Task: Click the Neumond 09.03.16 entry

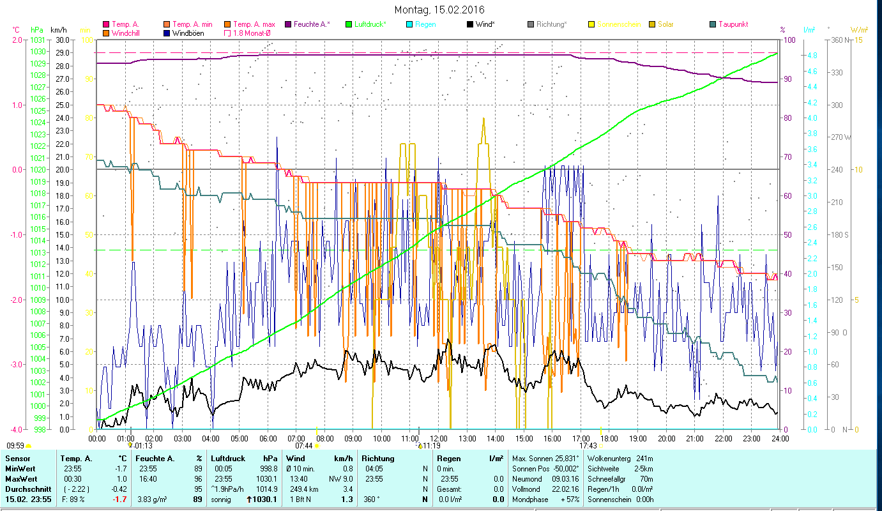Action: (x=546, y=478)
